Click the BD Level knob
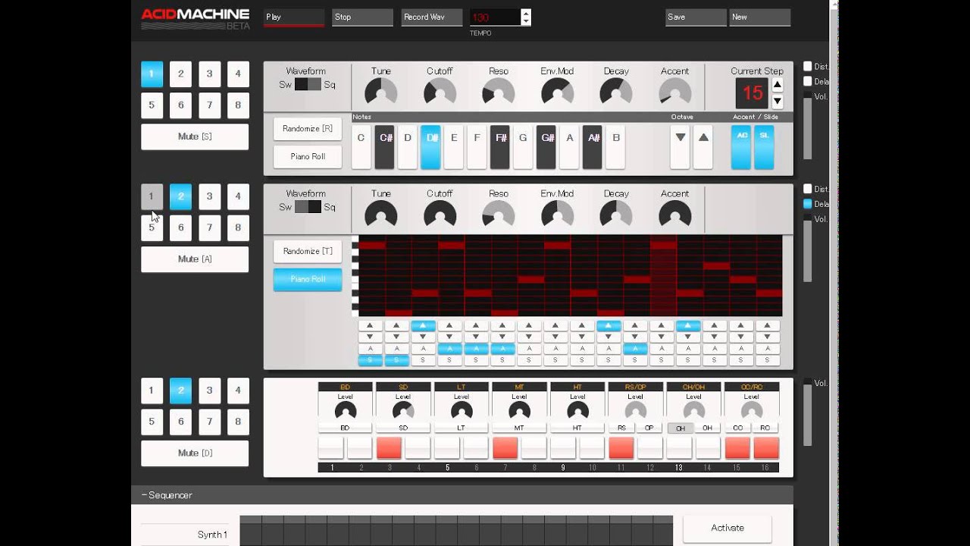The width and height of the screenshot is (970, 546). pyautogui.click(x=346, y=411)
